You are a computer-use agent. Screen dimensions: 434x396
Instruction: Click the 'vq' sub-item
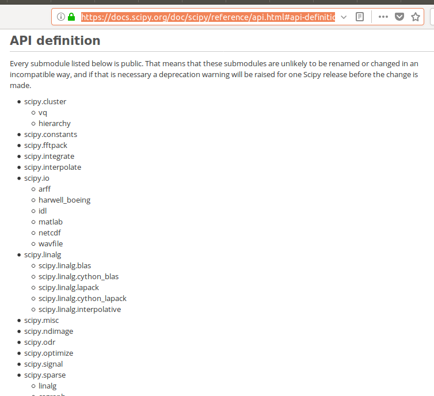pos(43,113)
